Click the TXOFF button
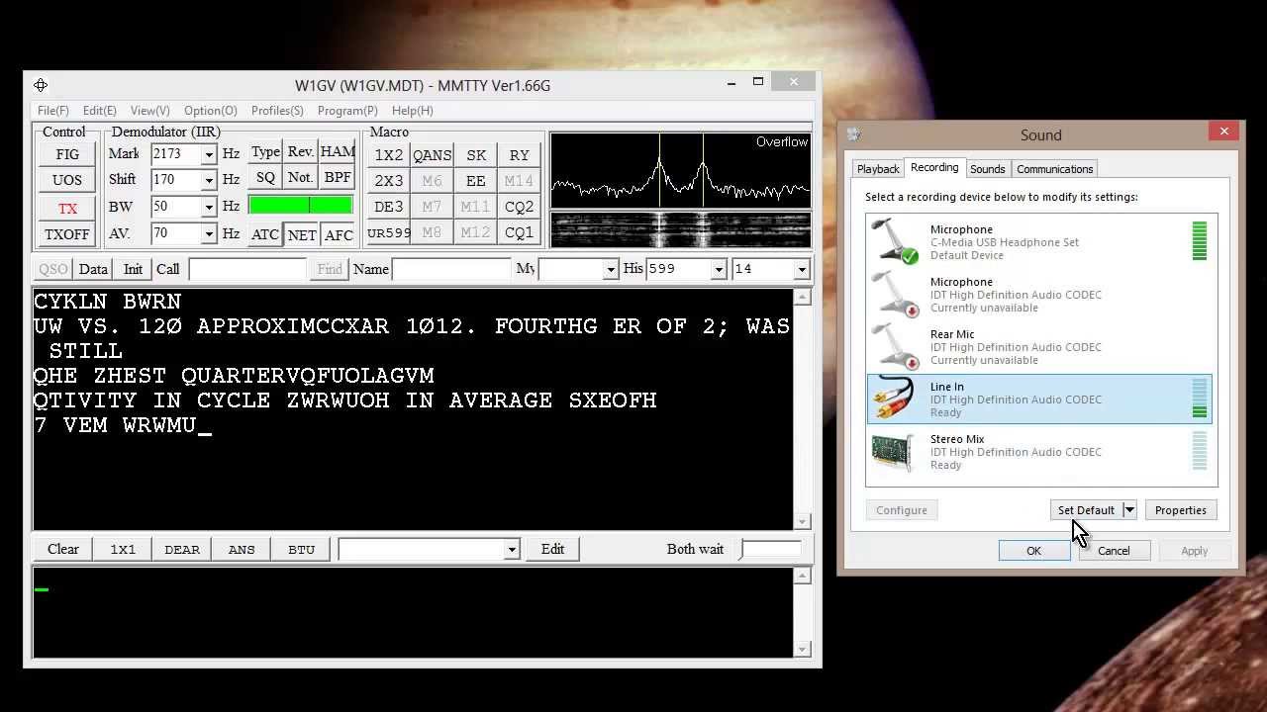Viewport: 1267px width, 712px height. (x=67, y=234)
